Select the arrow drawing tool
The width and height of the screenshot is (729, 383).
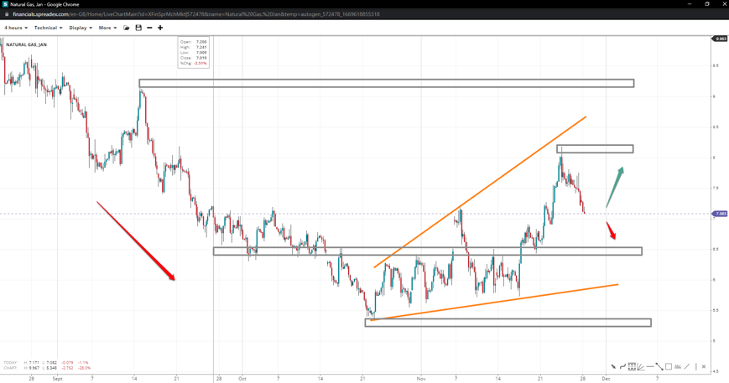click(x=613, y=366)
